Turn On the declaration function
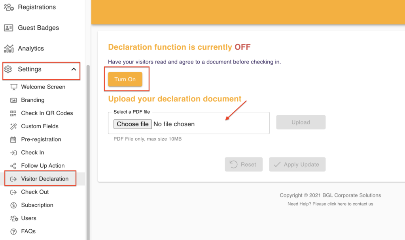The image size is (405, 240). coord(125,79)
